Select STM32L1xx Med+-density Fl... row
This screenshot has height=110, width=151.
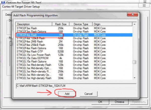[74, 71]
